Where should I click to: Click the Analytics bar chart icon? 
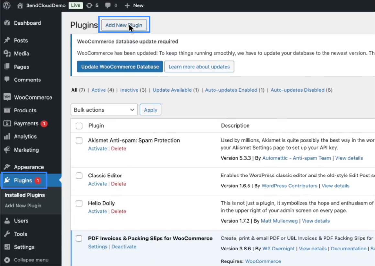point(7,136)
